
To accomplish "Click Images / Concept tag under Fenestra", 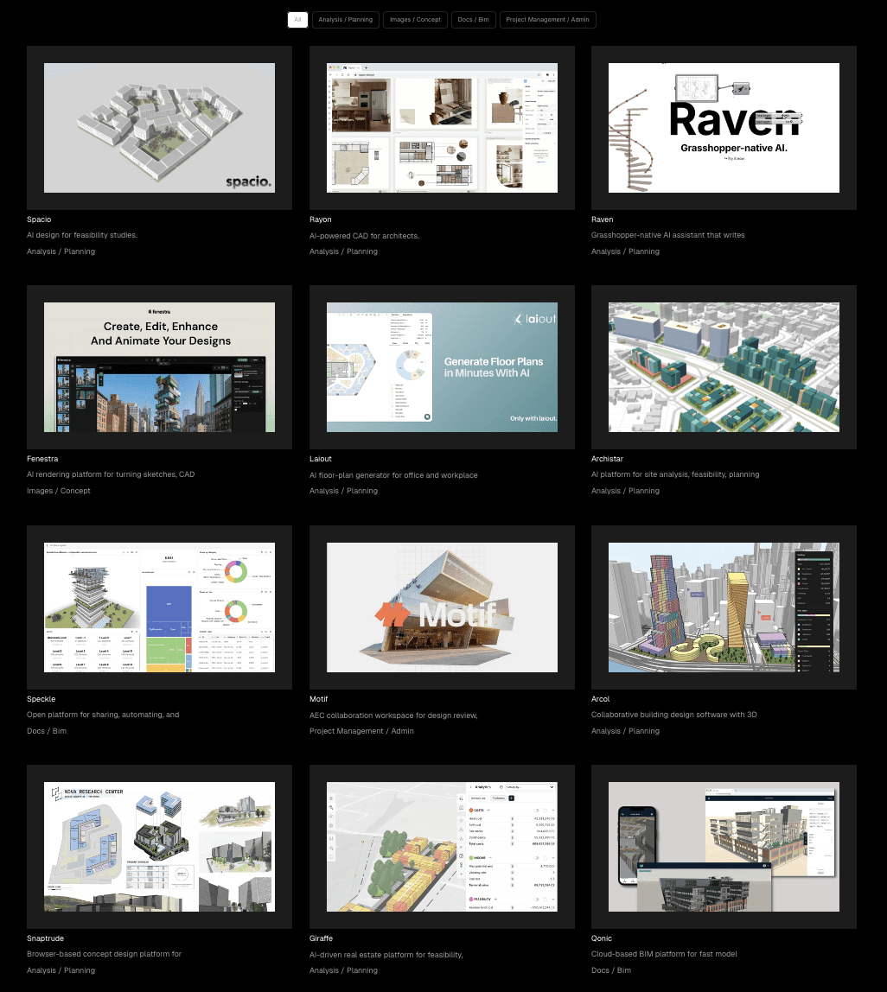I will tap(58, 491).
